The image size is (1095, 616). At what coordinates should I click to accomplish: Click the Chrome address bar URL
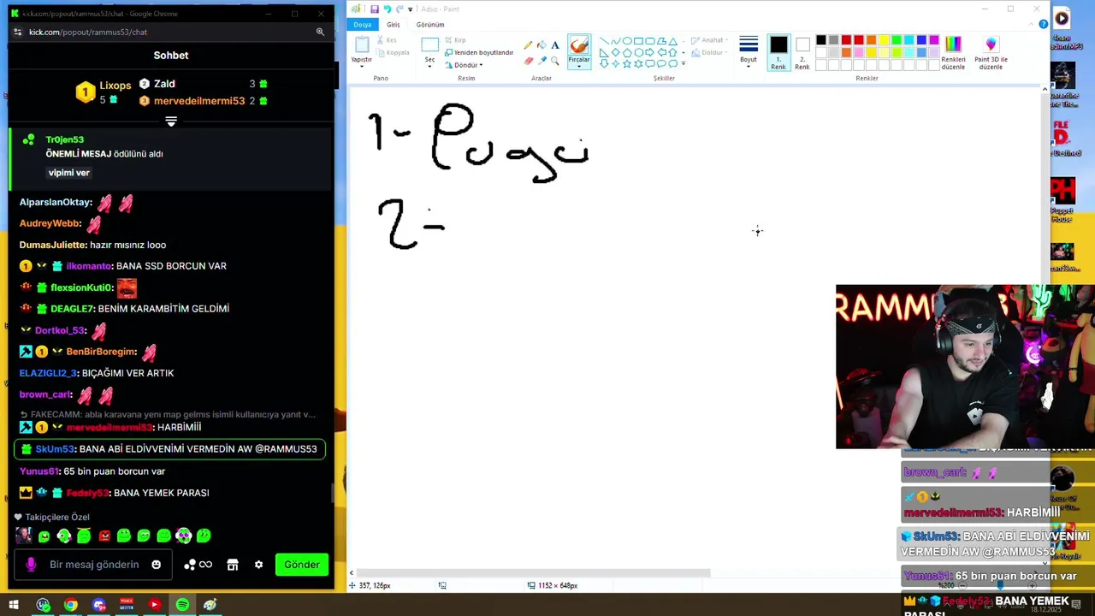point(88,32)
